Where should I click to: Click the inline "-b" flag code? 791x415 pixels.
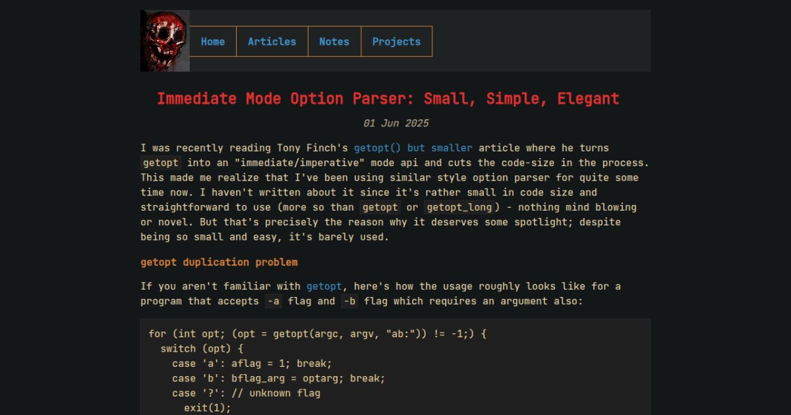point(349,302)
